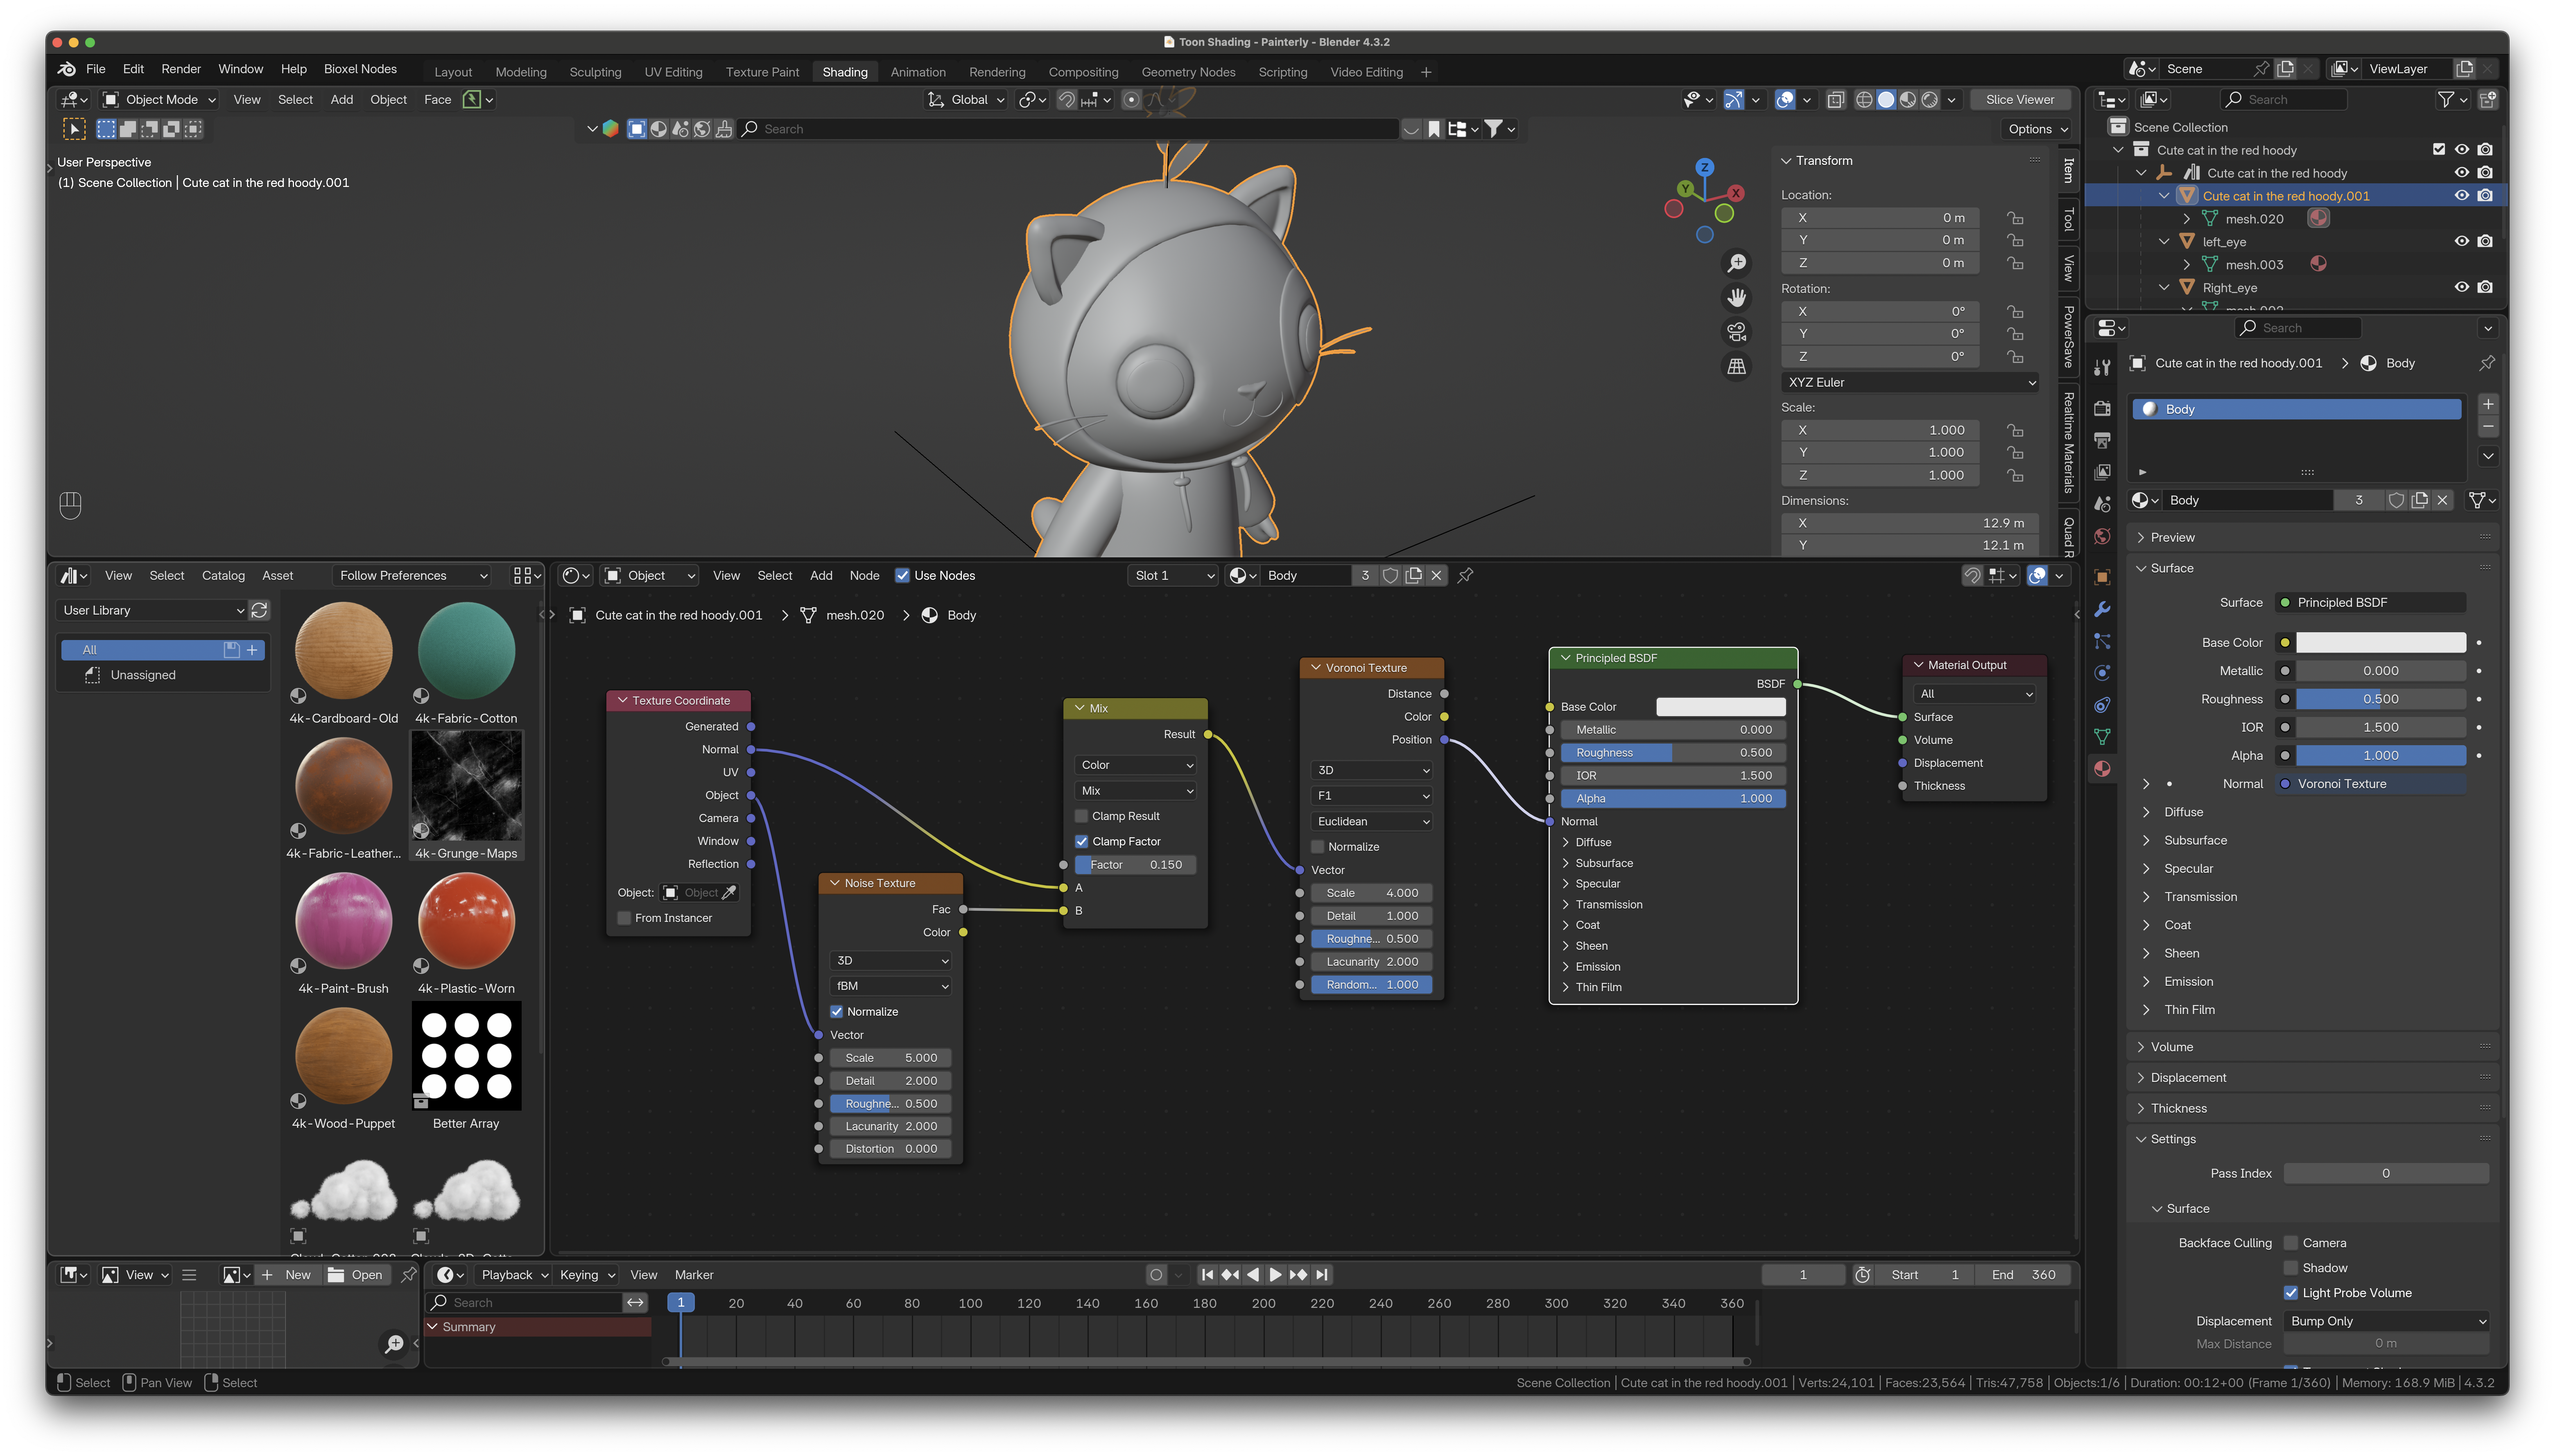This screenshot has width=2555, height=1456.
Task: Select material preview viewport shading
Action: [x=1908, y=100]
